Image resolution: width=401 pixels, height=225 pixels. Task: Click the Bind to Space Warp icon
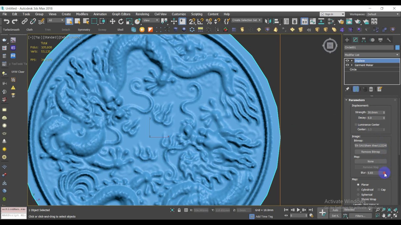pos(41,22)
